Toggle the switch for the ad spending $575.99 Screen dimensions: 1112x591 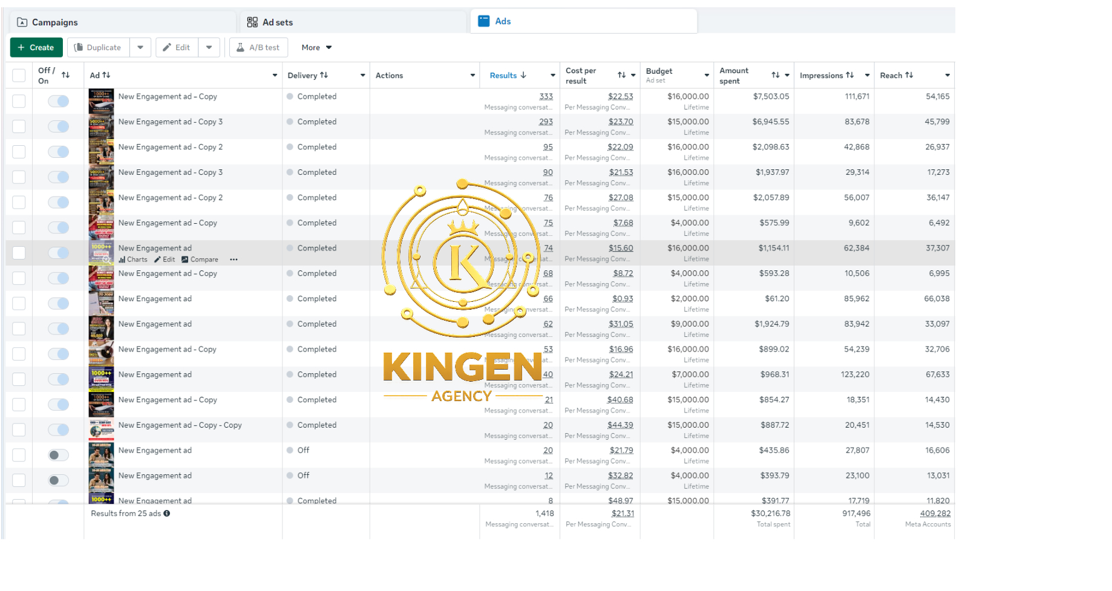[x=59, y=227]
